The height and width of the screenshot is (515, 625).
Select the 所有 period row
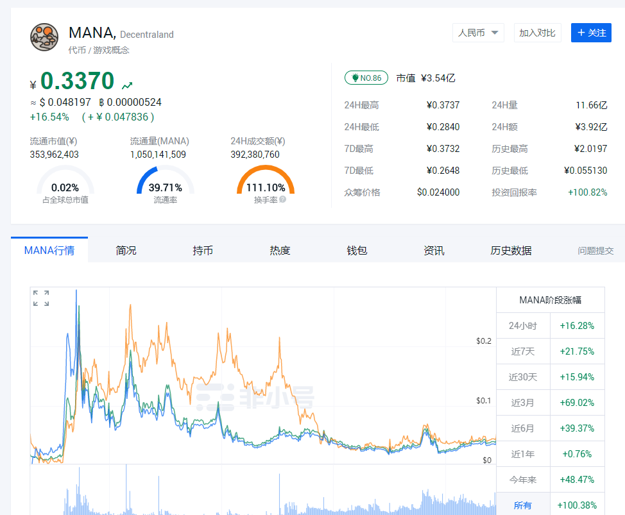[x=551, y=505]
